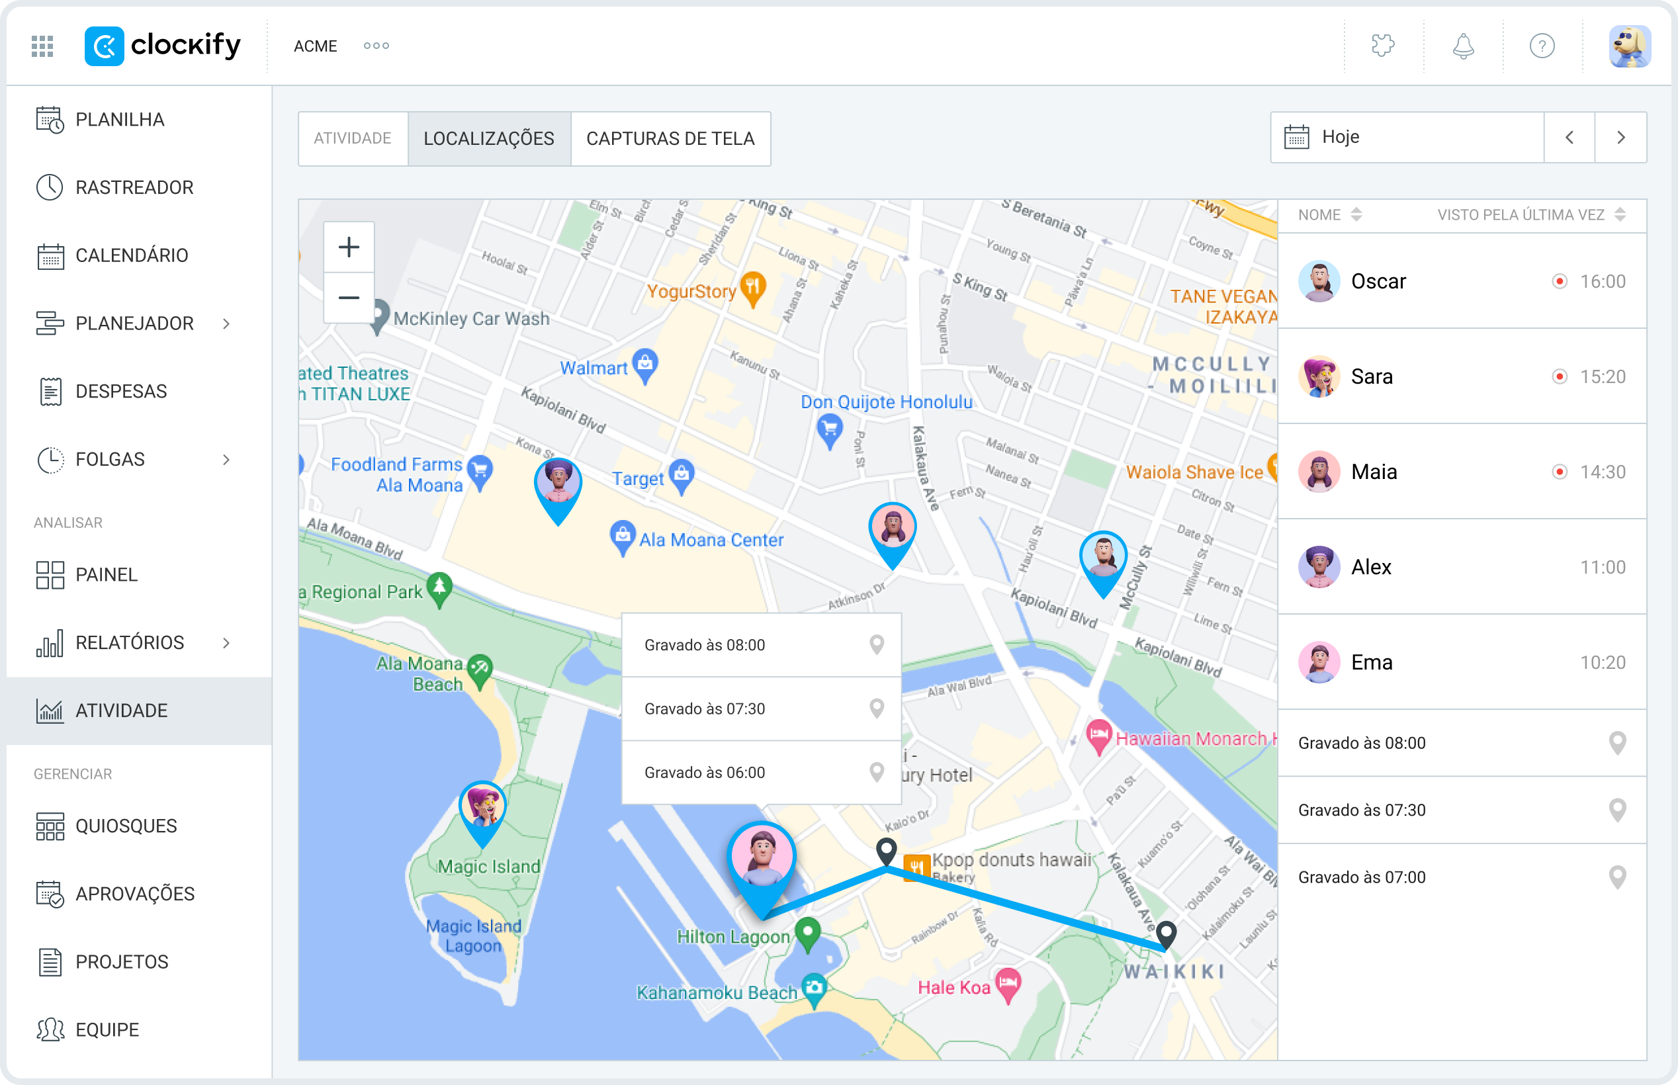
Task: Open the Despesas section
Action: point(120,390)
